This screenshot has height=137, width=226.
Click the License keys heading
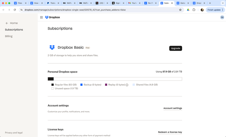click(x=55, y=129)
